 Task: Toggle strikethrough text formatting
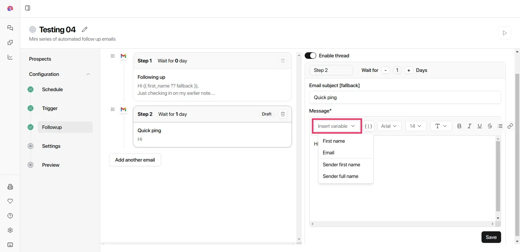(x=490, y=126)
